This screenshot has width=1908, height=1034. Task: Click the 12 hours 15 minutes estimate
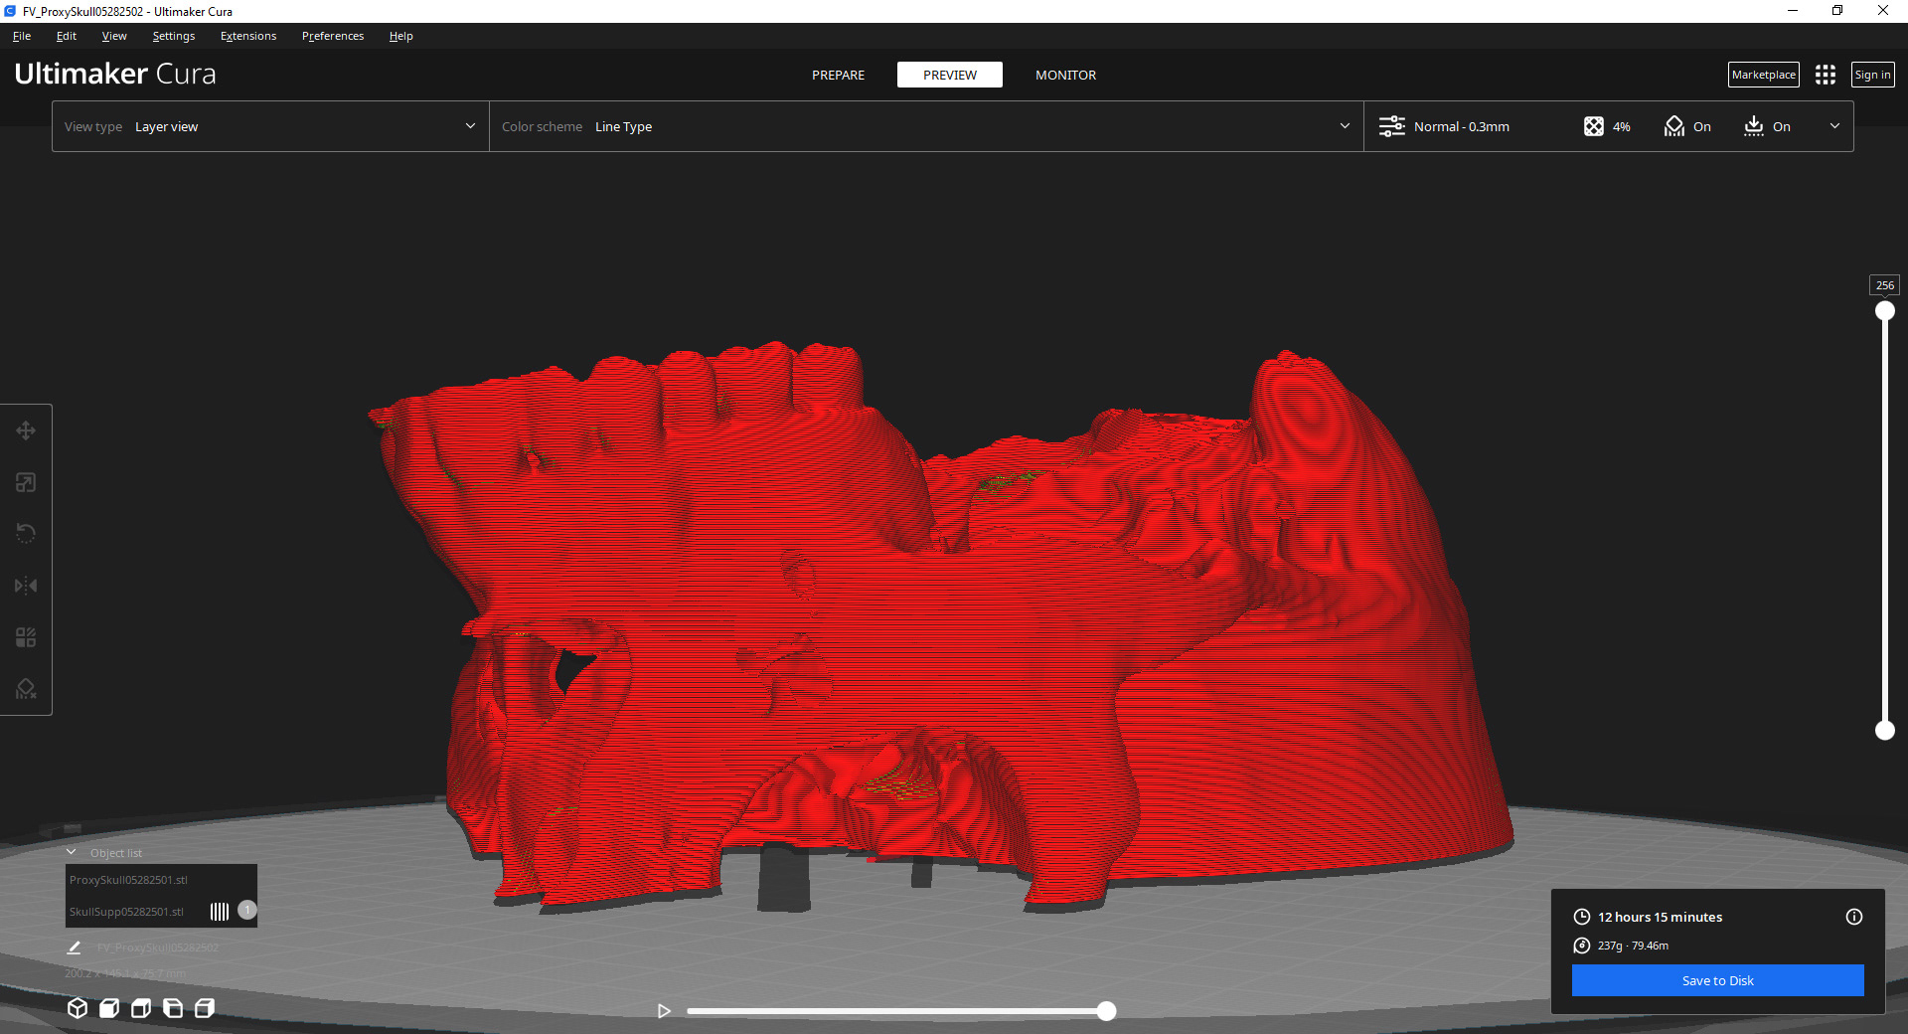click(x=1660, y=917)
